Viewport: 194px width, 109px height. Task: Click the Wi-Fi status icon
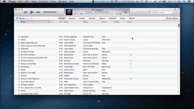pos(142,2)
